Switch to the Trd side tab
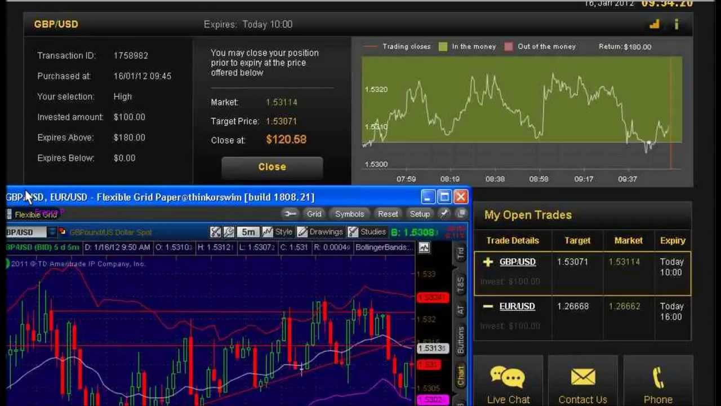Image resolution: width=721 pixels, height=406 pixels. tap(461, 253)
